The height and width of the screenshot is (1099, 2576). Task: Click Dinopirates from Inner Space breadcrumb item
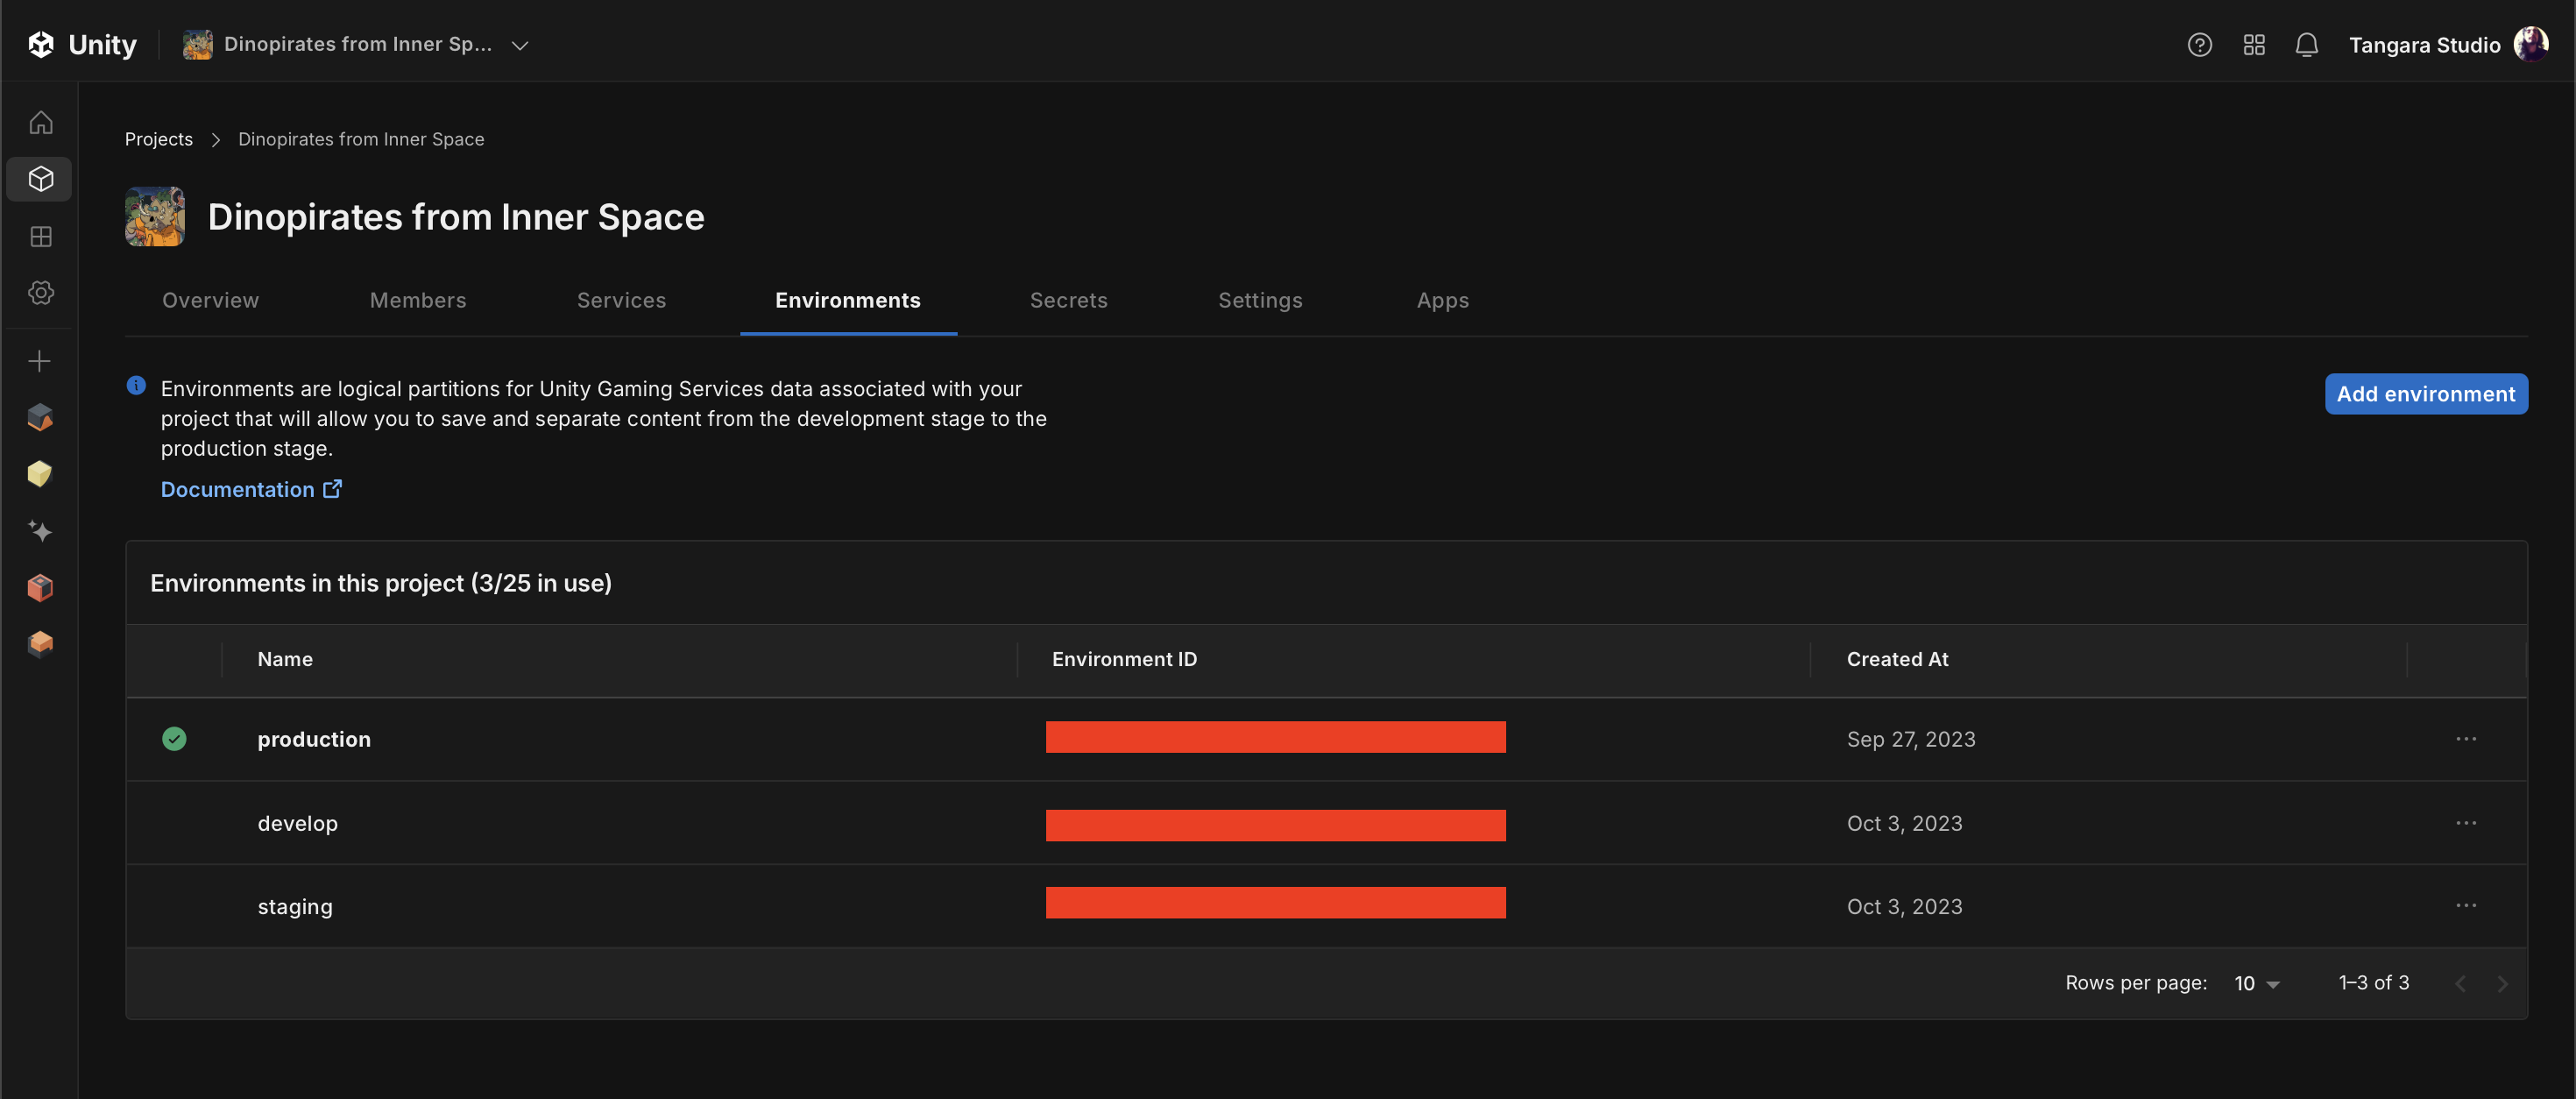[x=361, y=140]
